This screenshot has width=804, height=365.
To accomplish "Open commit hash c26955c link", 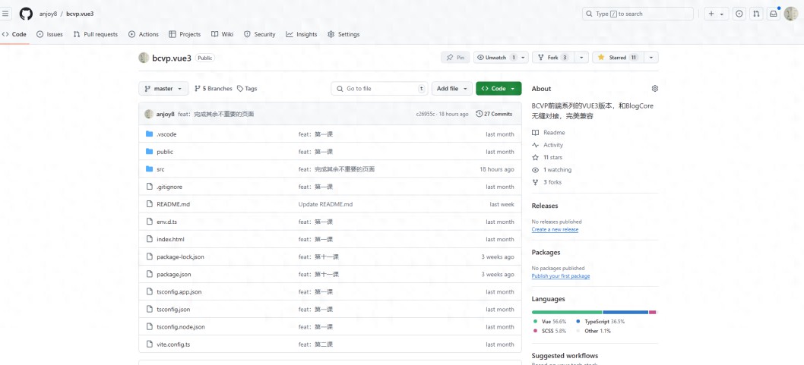I will [x=426, y=114].
